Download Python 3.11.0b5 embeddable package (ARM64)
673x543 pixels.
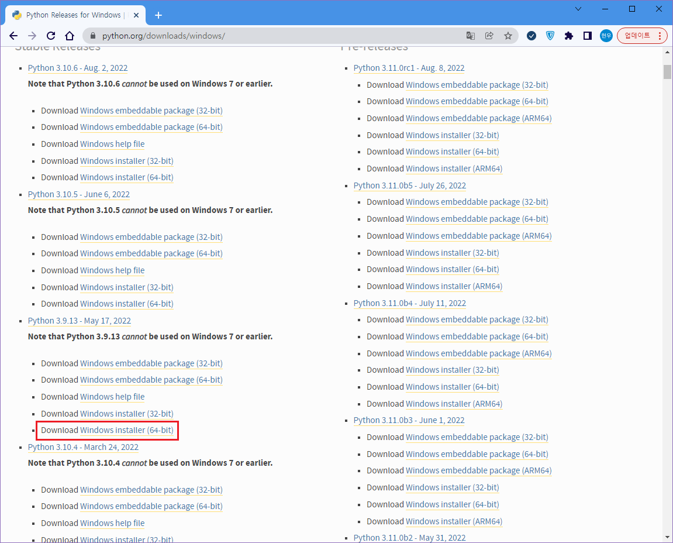point(478,236)
